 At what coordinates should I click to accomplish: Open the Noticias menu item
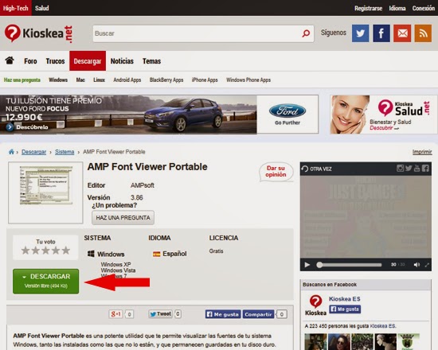(x=122, y=60)
